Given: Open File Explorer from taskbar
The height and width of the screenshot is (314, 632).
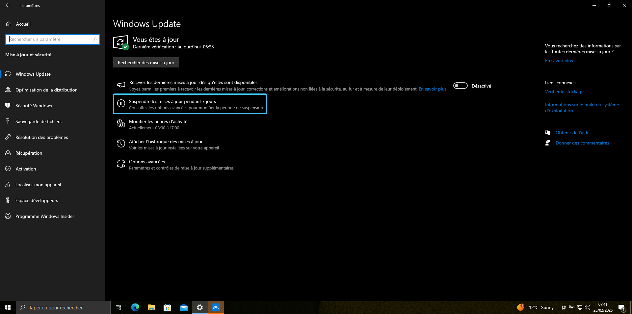Looking at the screenshot, I should (x=151, y=307).
